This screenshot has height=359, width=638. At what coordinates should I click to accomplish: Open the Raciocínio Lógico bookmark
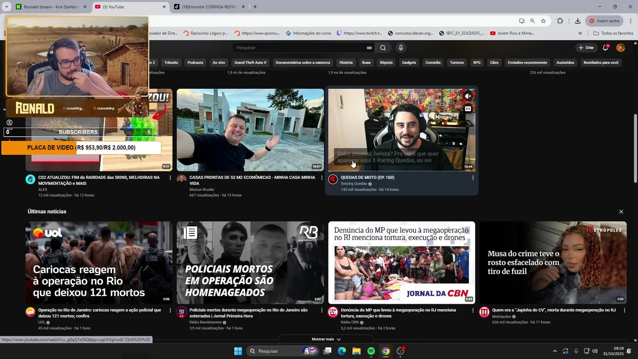[205, 33]
